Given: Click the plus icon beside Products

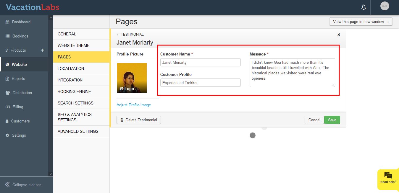Looking at the screenshot, I should 42,50.
